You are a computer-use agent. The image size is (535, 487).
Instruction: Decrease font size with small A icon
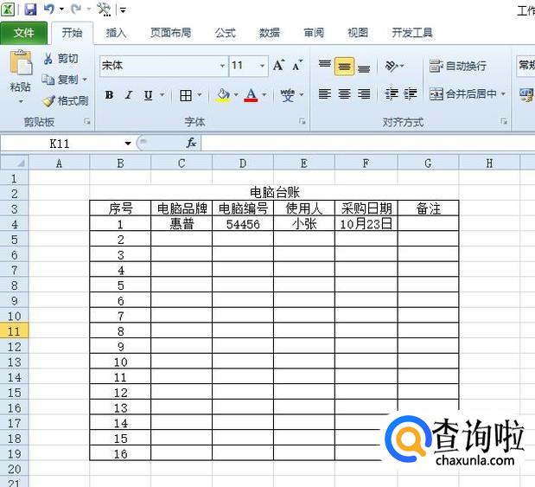[x=297, y=65]
